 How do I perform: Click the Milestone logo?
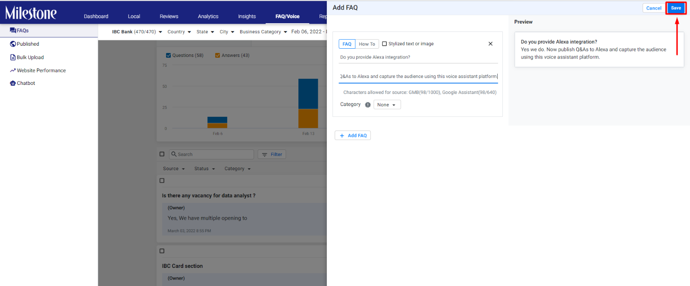click(31, 13)
